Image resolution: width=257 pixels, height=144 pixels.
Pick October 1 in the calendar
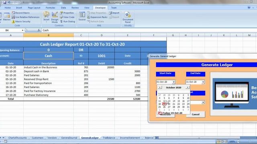pyautogui.click(x=178, y=95)
